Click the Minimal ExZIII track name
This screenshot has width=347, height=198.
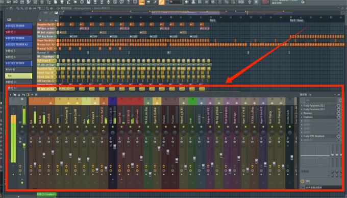click(x=45, y=48)
